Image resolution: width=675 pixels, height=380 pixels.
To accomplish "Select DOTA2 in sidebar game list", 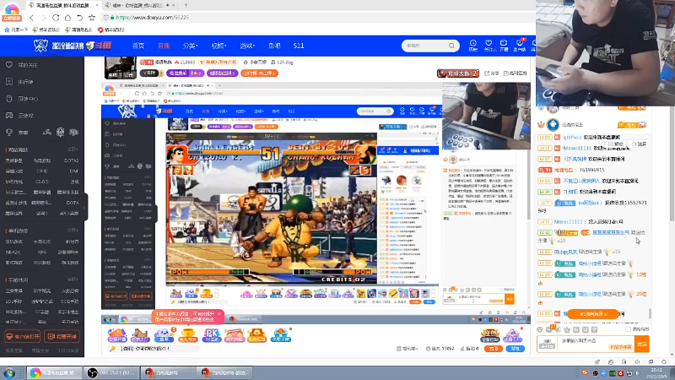I will pyautogui.click(x=72, y=160).
